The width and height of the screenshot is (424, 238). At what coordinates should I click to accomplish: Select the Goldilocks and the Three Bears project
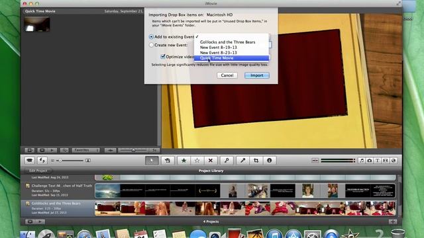(58, 208)
